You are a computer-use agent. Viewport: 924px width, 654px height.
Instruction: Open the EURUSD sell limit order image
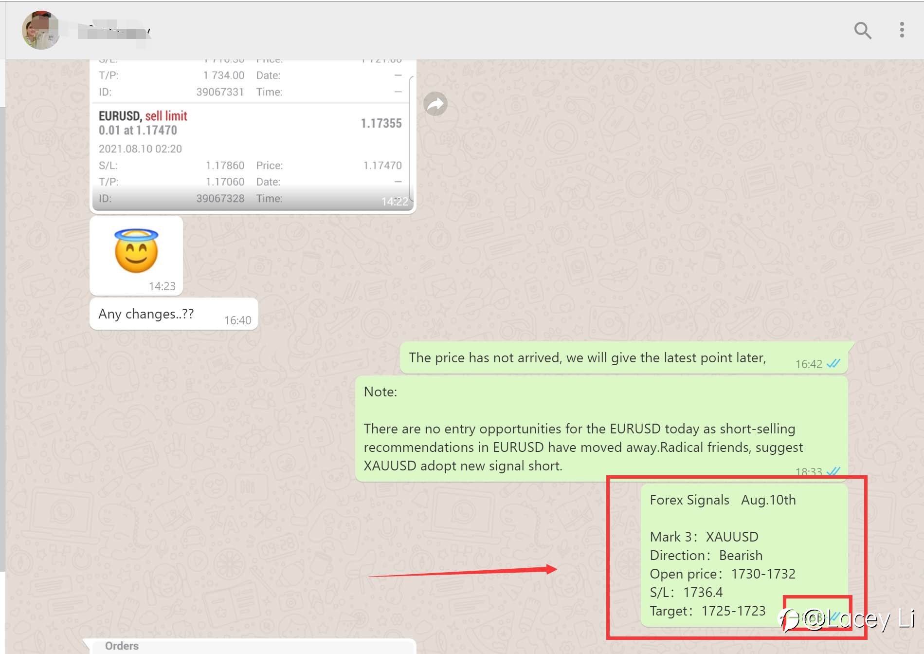tap(252, 135)
